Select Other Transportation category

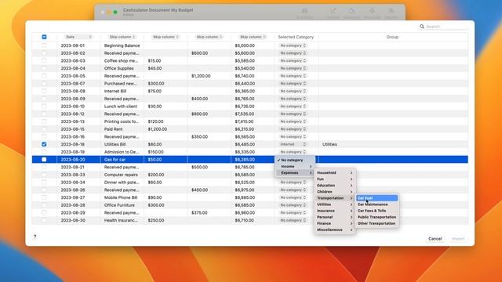[x=376, y=223]
